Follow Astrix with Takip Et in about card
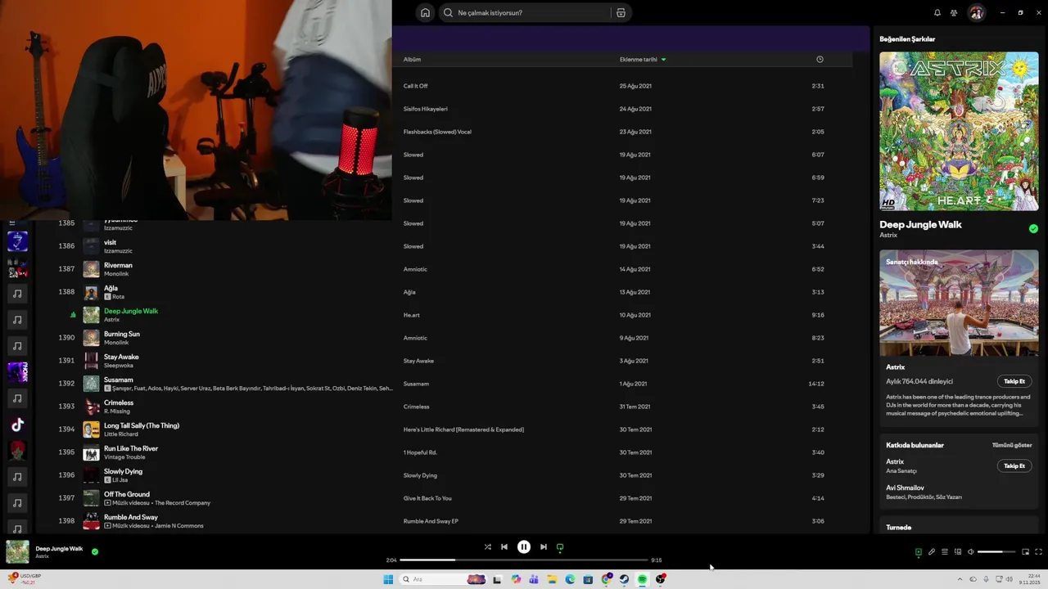Image resolution: width=1048 pixels, height=589 pixels. tap(1014, 381)
